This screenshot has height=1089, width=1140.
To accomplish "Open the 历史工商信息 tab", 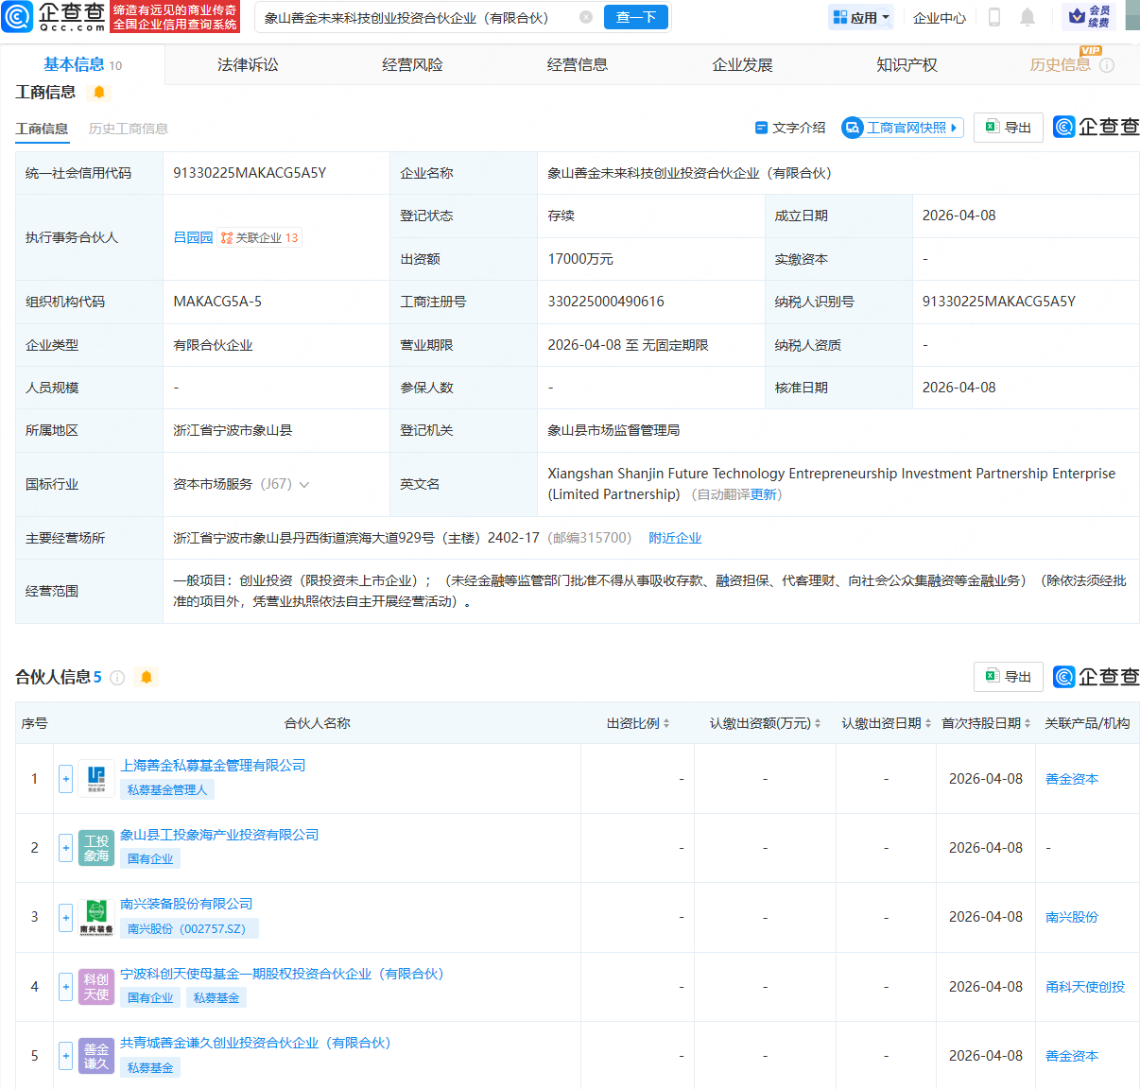I will point(128,129).
